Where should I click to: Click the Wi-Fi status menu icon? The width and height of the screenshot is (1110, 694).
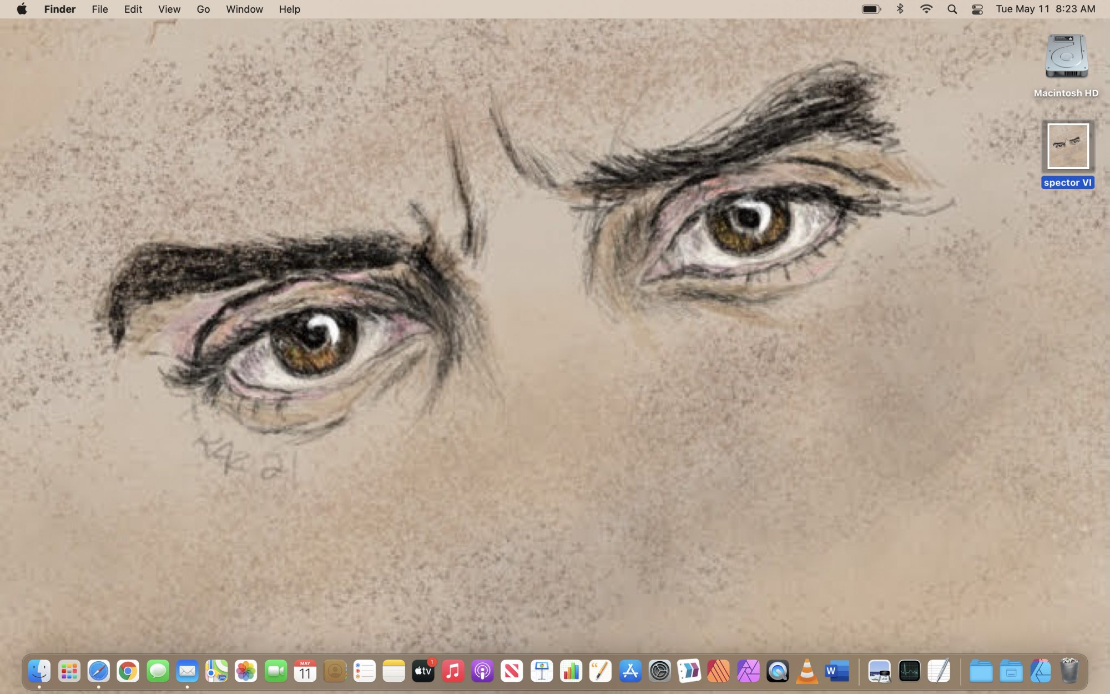[x=926, y=9]
